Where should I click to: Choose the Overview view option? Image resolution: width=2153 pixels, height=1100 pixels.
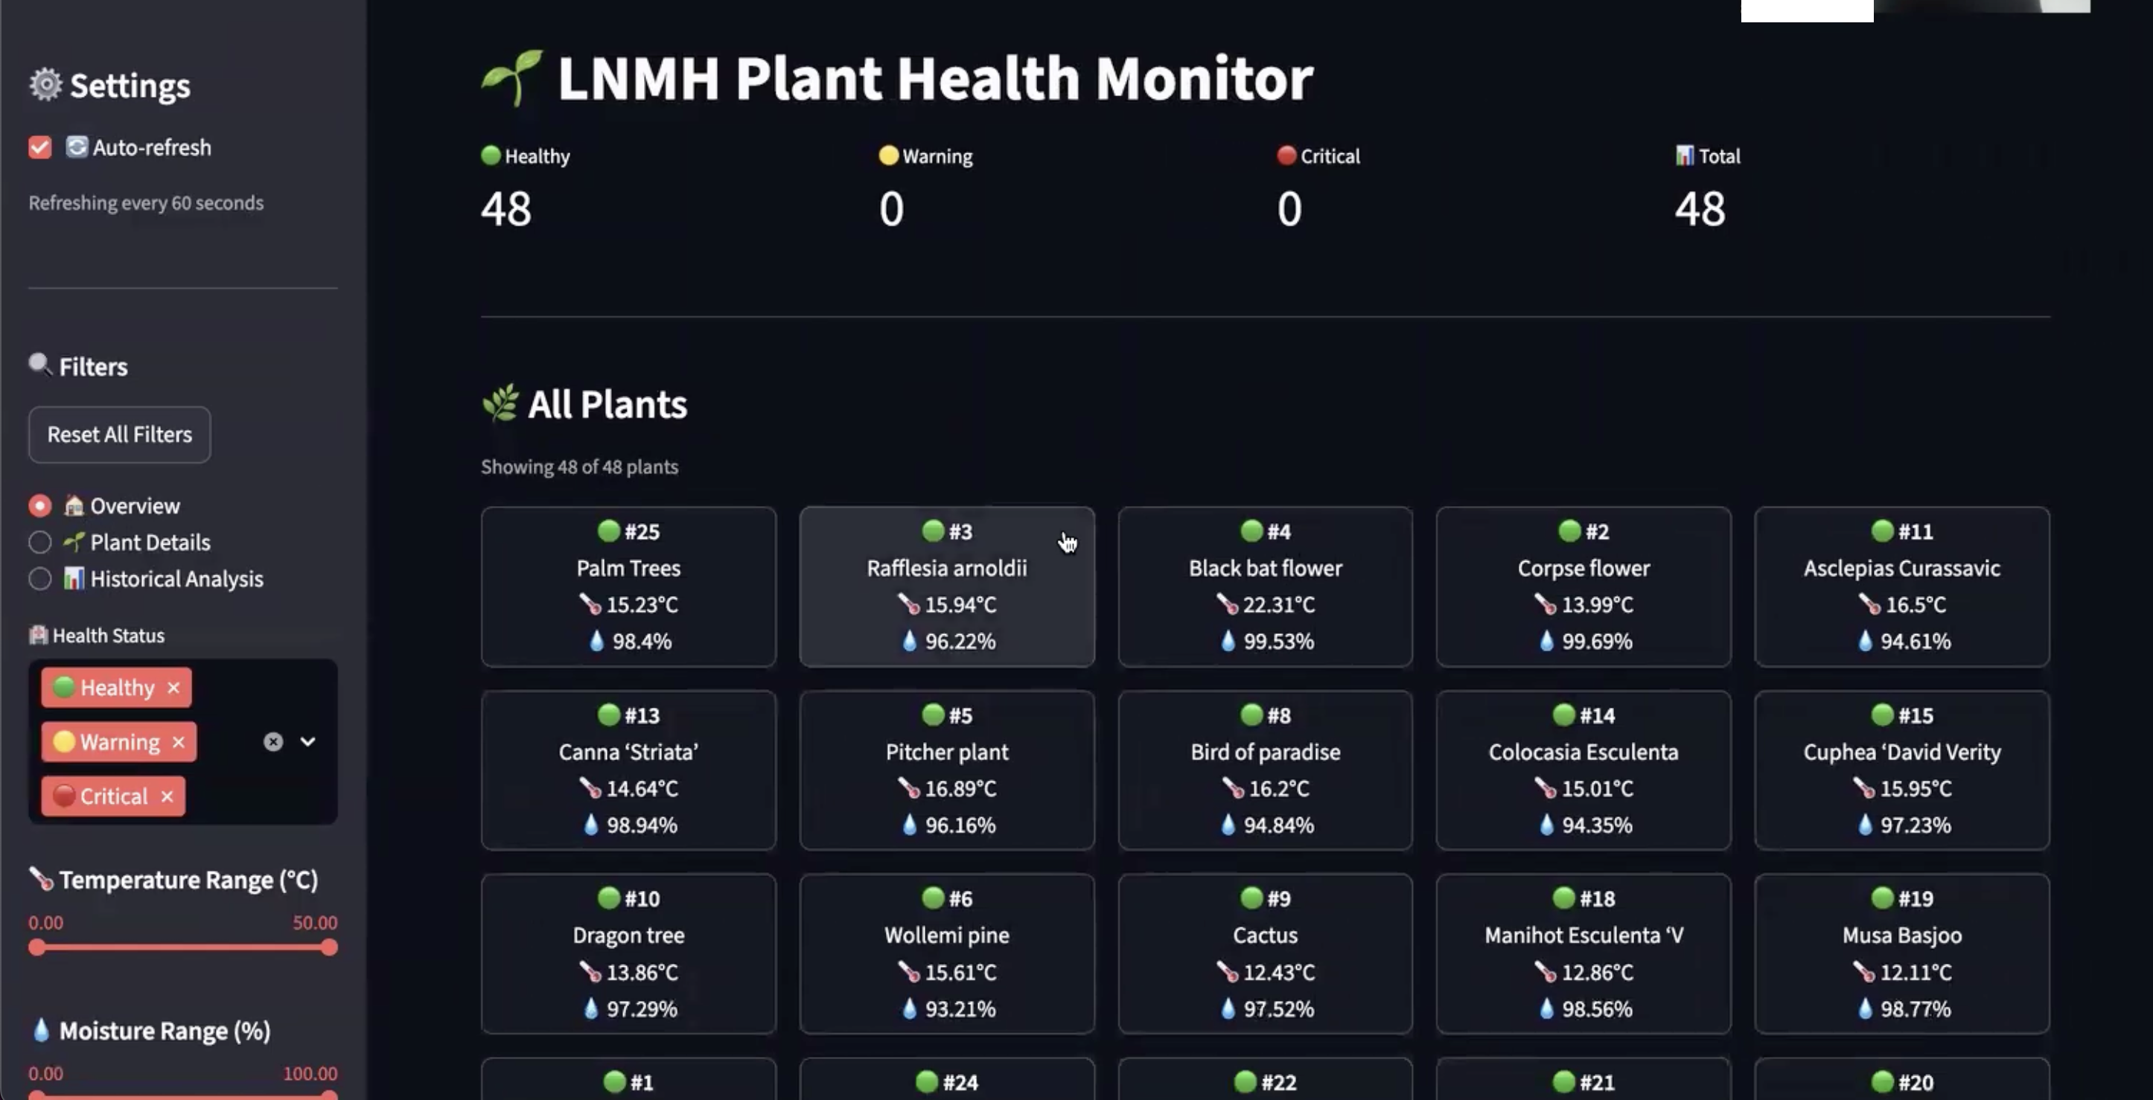(x=40, y=505)
